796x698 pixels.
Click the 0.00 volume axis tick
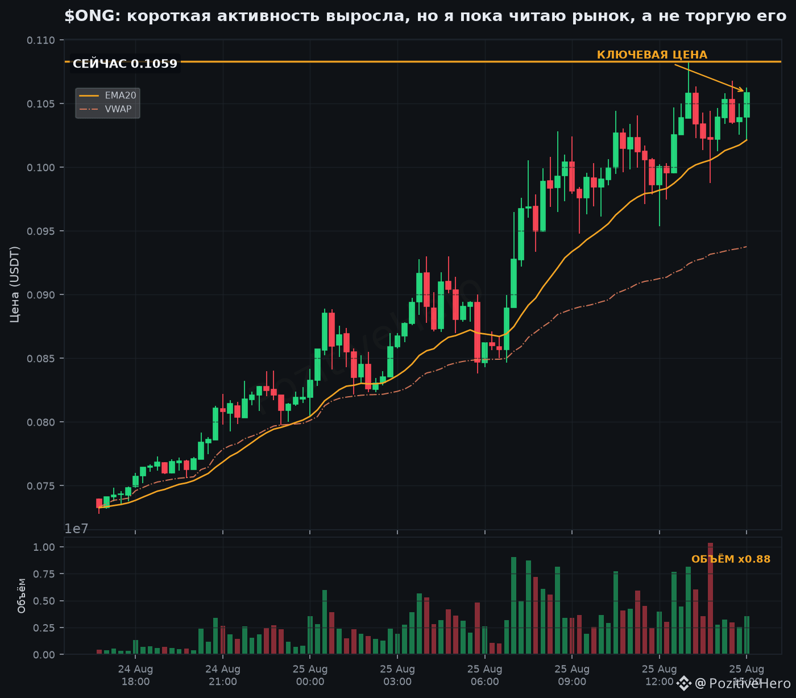point(45,655)
